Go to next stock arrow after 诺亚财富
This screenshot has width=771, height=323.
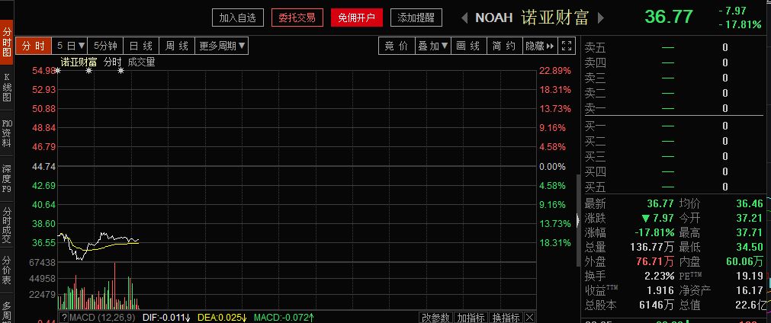point(600,18)
